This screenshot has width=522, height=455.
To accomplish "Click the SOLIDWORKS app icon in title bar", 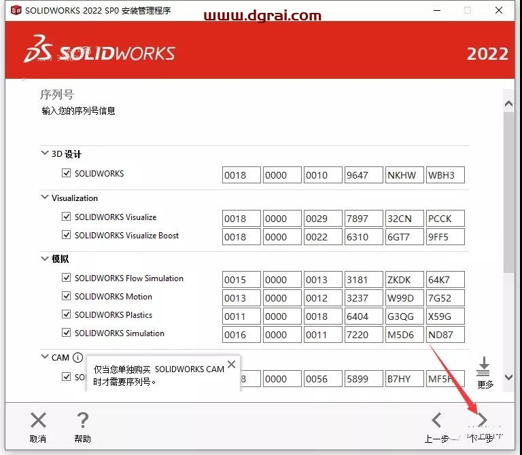I will pyautogui.click(x=16, y=10).
